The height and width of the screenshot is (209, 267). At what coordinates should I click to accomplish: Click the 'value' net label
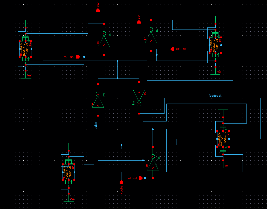[96, 125]
